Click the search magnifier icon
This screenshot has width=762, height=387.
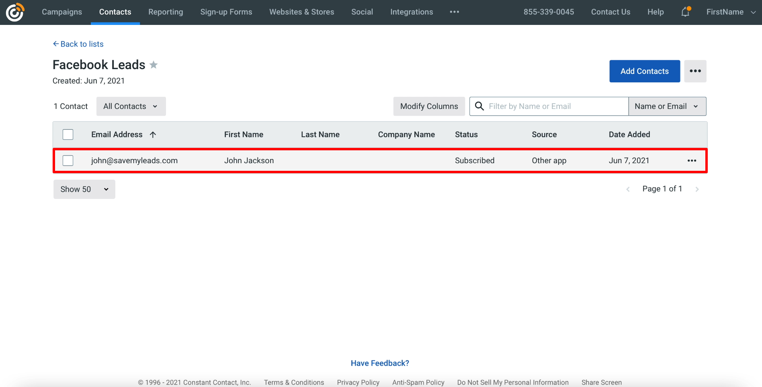pos(479,106)
